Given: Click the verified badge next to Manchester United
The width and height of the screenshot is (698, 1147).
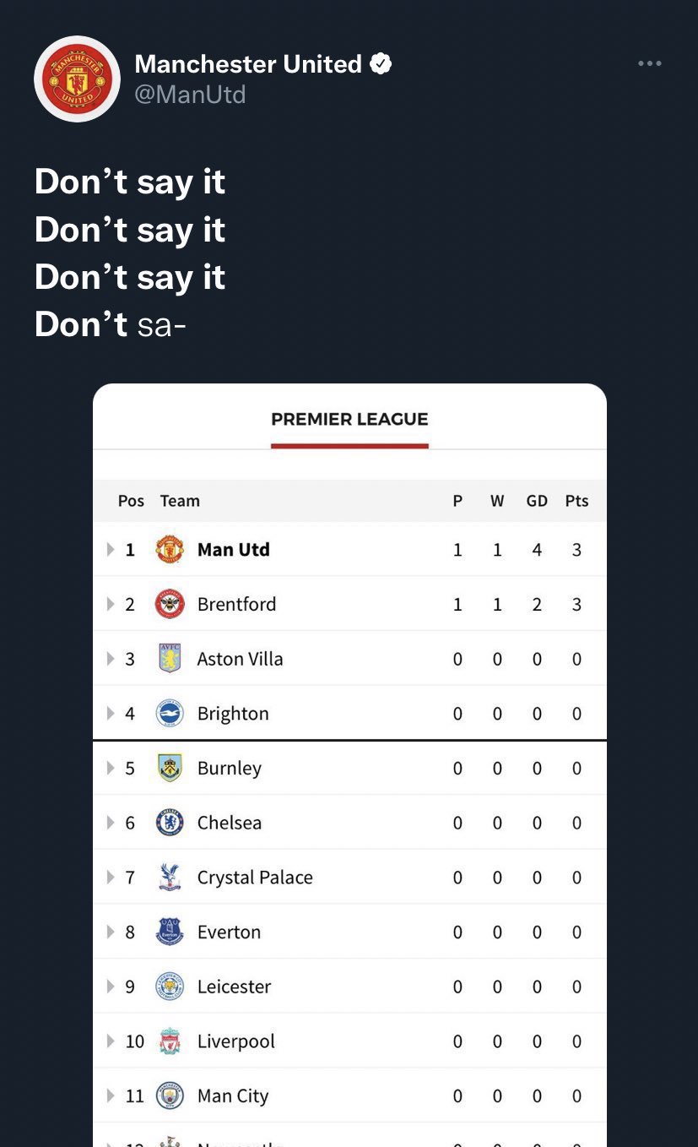Looking at the screenshot, I should (381, 63).
